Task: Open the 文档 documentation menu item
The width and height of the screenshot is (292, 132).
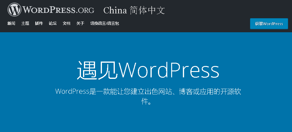Action: (x=67, y=23)
